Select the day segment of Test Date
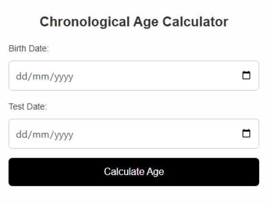 (21, 135)
